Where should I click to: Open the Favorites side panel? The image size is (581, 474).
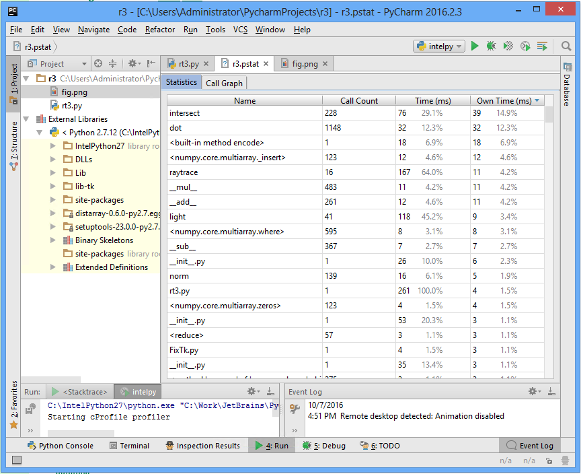click(x=13, y=404)
